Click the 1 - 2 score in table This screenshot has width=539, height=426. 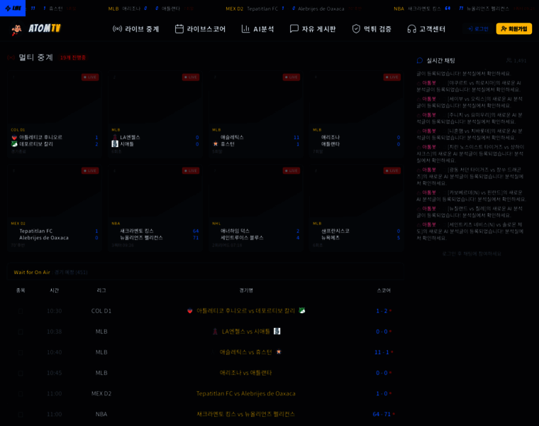[382, 311]
